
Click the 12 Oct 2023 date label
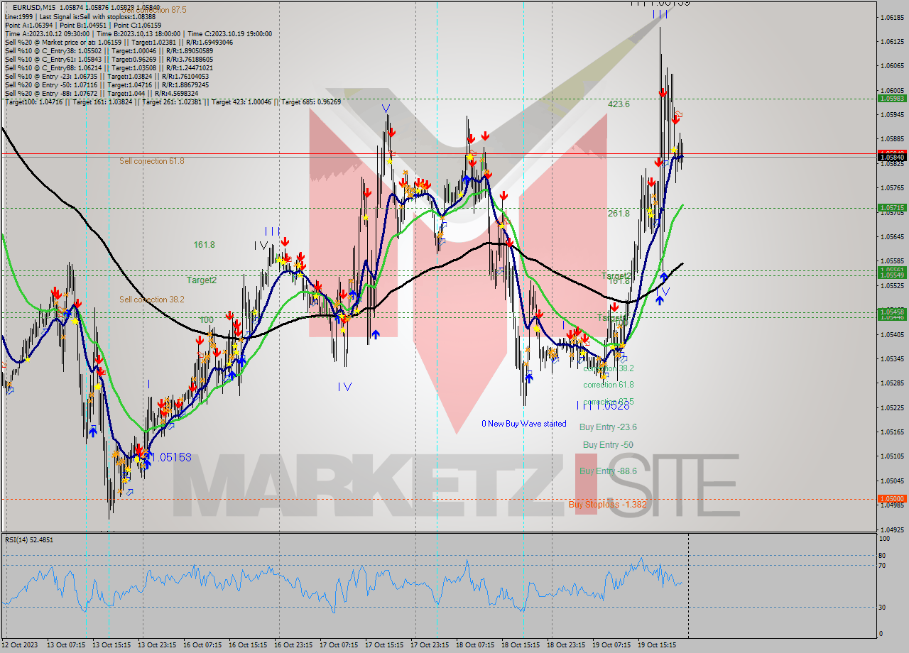click(x=19, y=645)
